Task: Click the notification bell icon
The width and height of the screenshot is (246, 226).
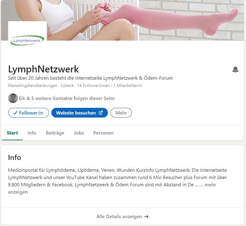Action: click(235, 69)
